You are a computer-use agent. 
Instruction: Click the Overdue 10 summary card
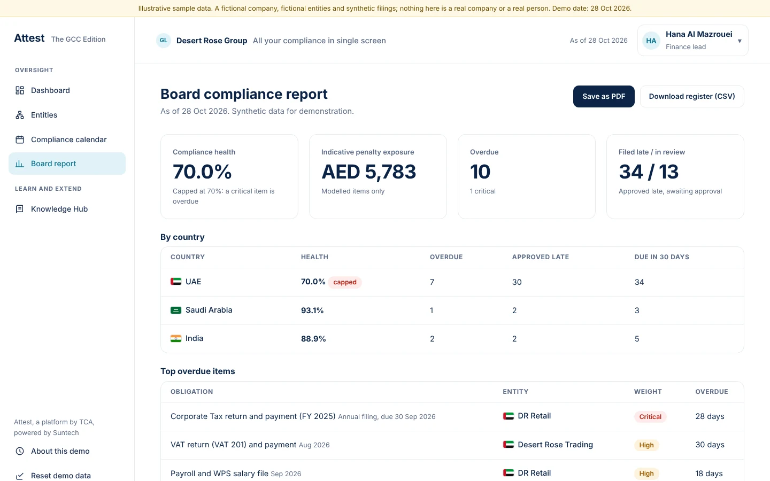pyautogui.click(x=527, y=176)
